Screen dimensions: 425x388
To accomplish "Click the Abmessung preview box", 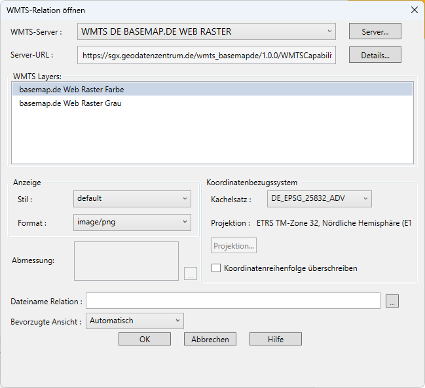I will 126,261.
